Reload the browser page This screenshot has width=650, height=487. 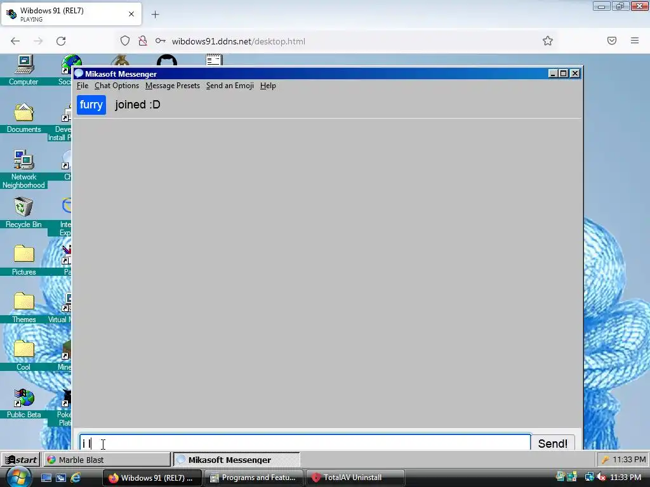pos(61,41)
